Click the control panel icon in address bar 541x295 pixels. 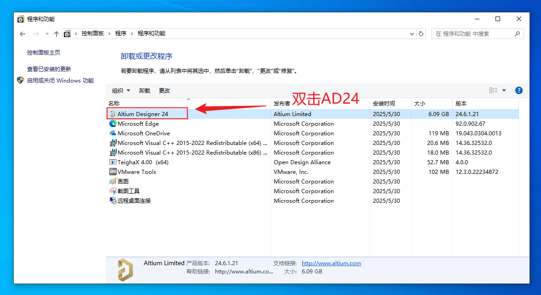[67, 34]
